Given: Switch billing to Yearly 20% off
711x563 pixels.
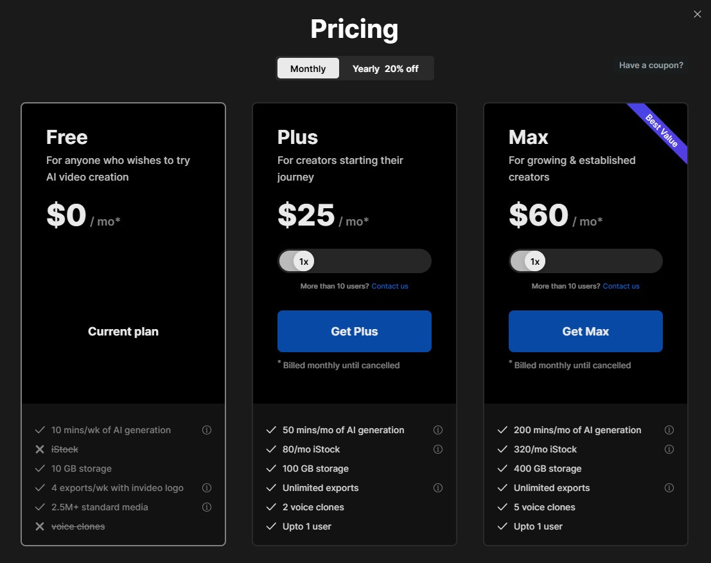Looking at the screenshot, I should tap(385, 69).
